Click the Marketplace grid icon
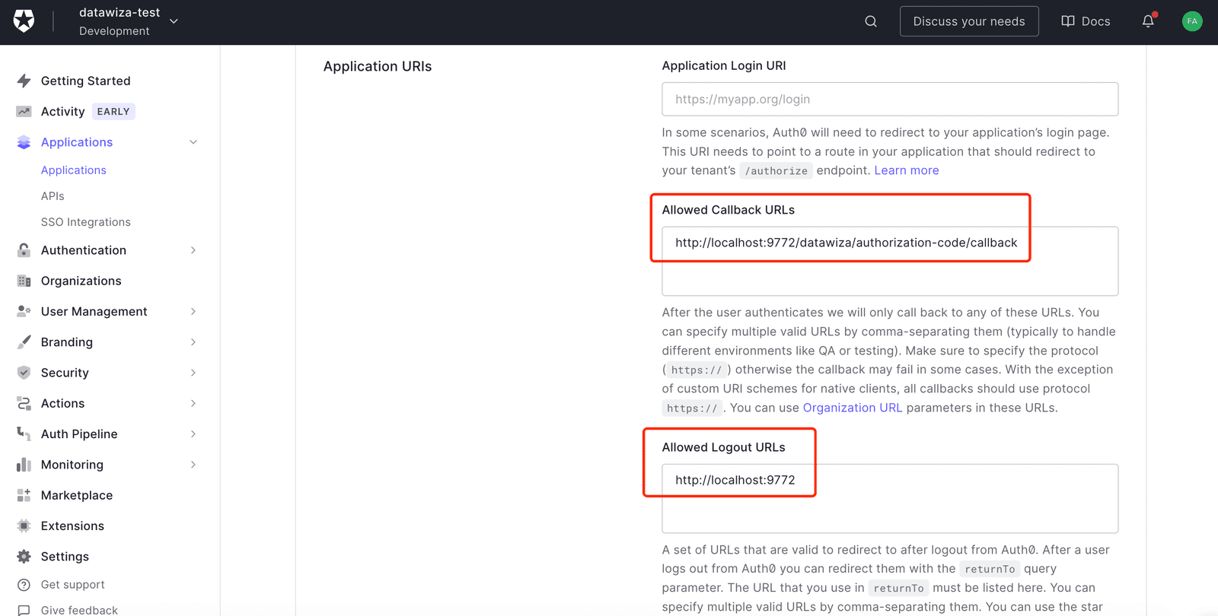 point(24,495)
